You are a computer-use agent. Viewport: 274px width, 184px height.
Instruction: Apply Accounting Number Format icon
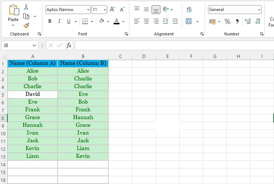coord(212,22)
